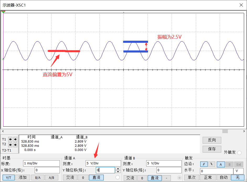Screen dimensions: 247x182
Task: Decrease Channel A Y-axis offset with down stepper
Action: click(x=118, y=172)
